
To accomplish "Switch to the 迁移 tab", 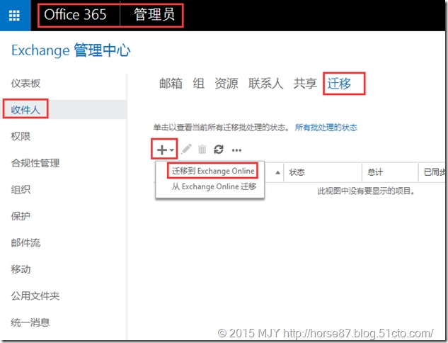I will coord(339,84).
